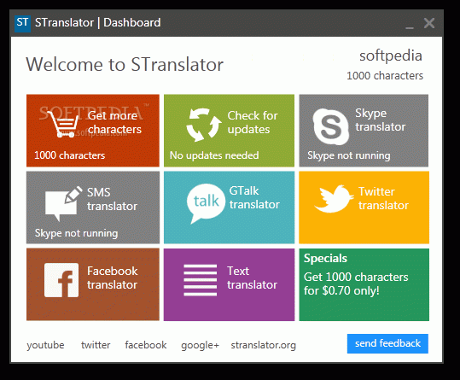Minimize the STranslator Dashboard window
Image resolution: width=460 pixels, height=380 pixels.
[410, 24]
